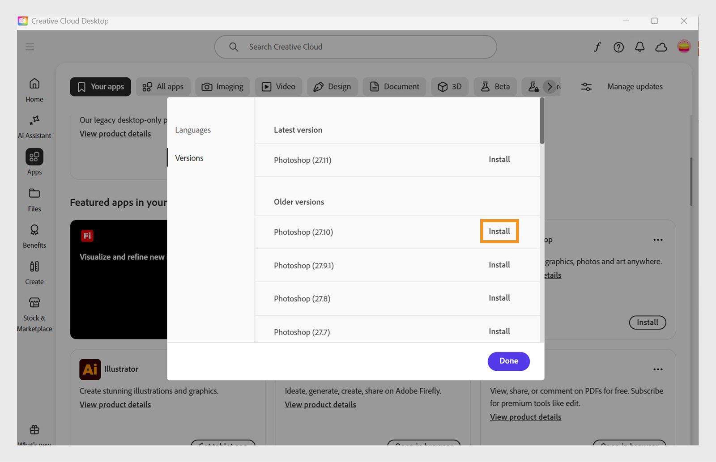Switch to Imaging tab

222,87
